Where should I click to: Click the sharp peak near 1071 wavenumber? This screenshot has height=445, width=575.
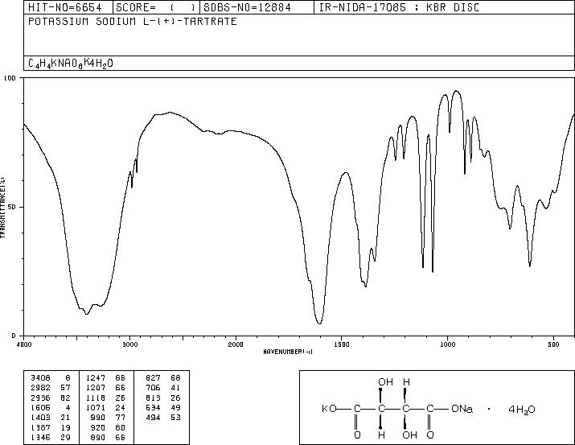[433, 271]
